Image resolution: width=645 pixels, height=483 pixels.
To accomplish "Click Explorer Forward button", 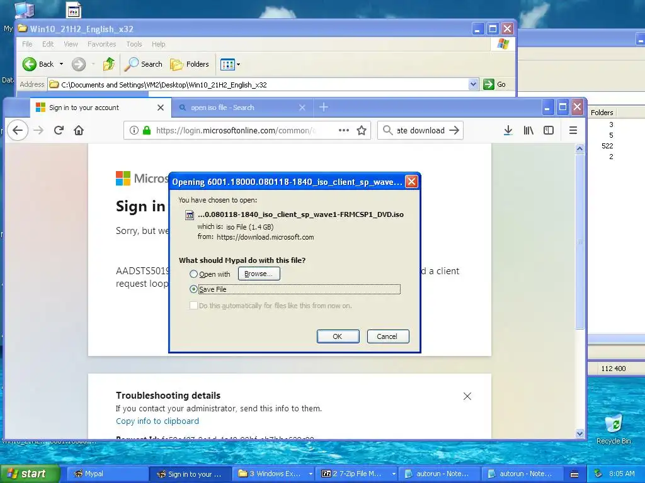I will [x=79, y=64].
